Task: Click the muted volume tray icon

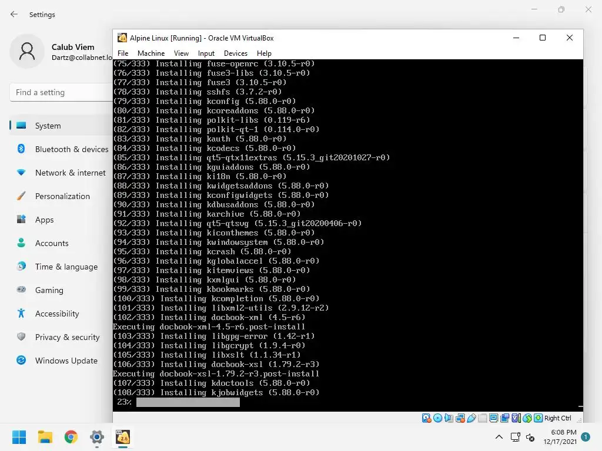Action: point(530,437)
